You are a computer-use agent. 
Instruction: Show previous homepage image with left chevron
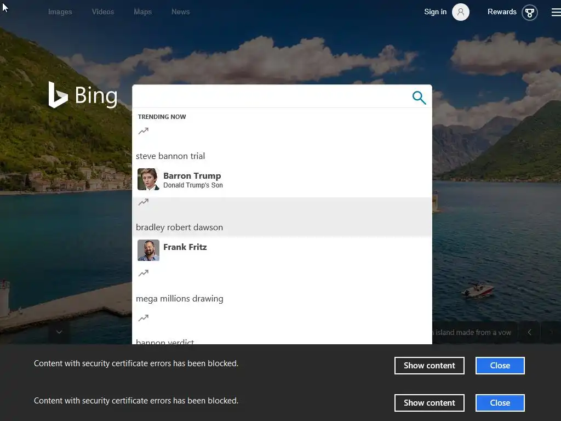(529, 332)
